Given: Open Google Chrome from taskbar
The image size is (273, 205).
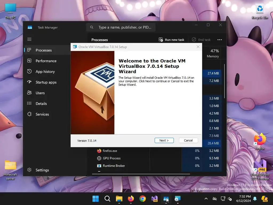Looking at the screenshot, I should [x=143, y=199].
